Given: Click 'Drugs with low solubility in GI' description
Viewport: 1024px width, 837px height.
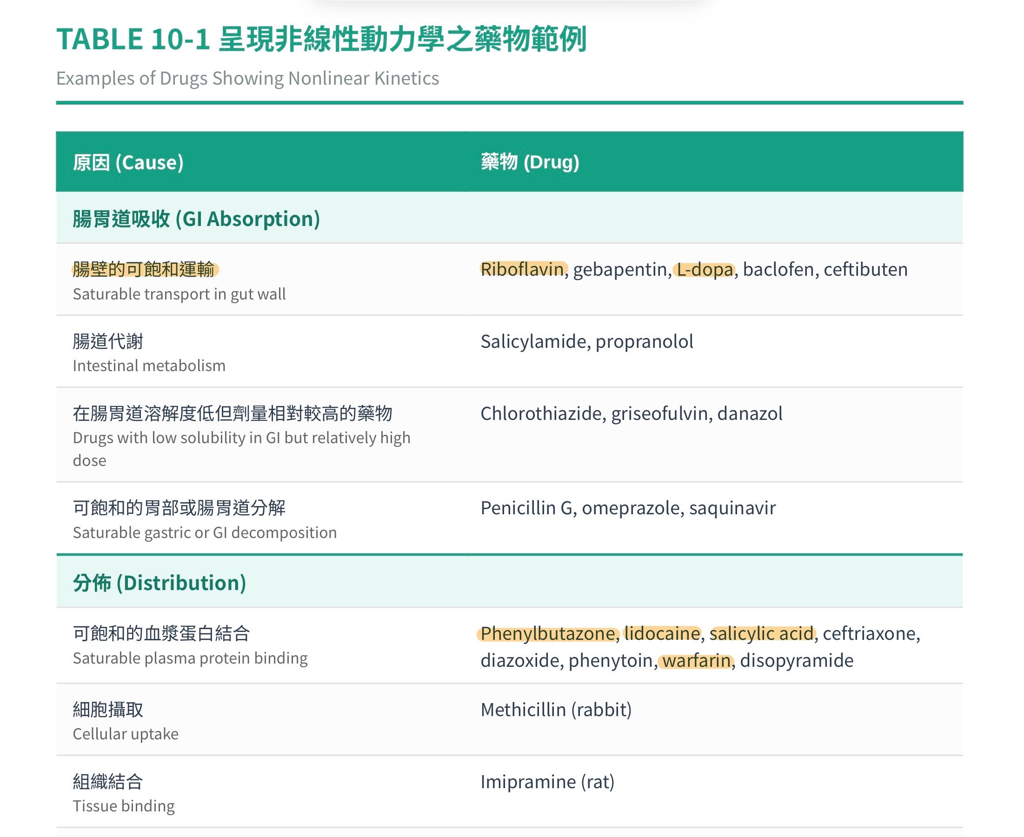Looking at the screenshot, I should coord(241,449).
